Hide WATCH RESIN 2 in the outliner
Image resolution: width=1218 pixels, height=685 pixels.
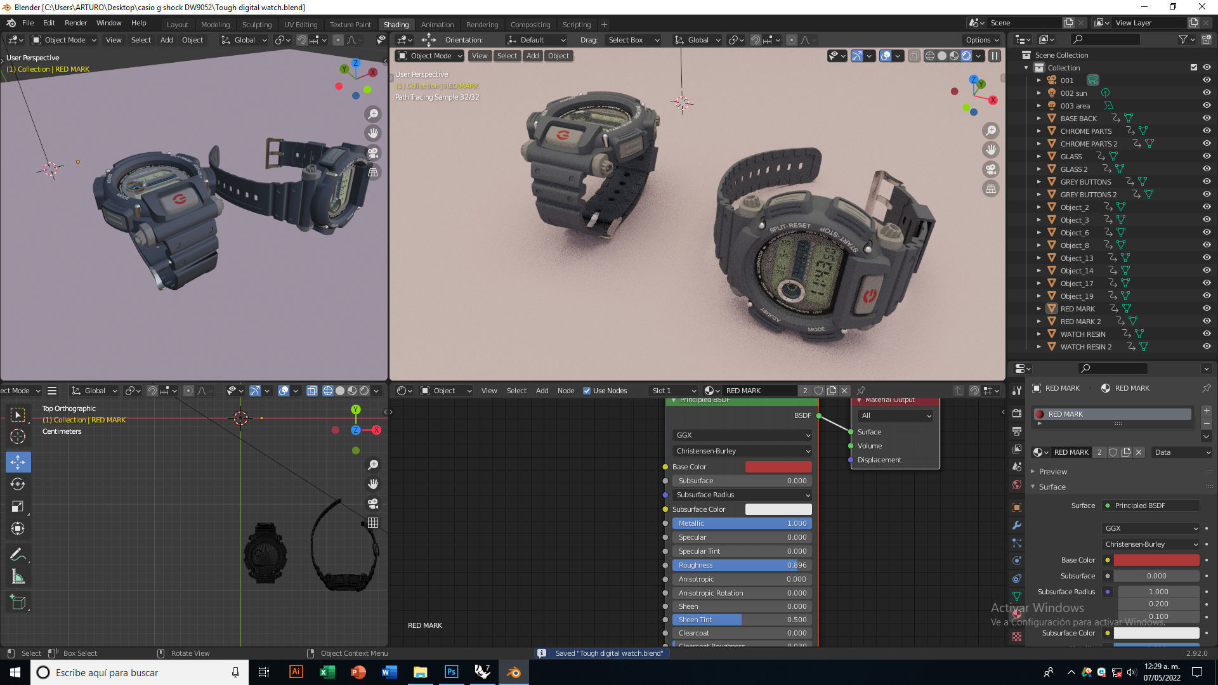[x=1207, y=347]
